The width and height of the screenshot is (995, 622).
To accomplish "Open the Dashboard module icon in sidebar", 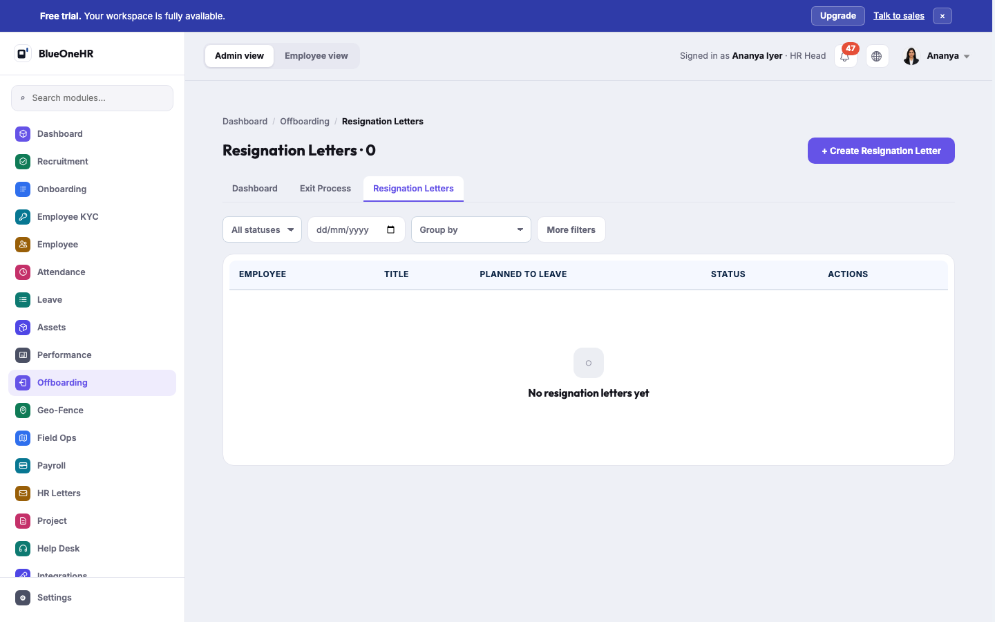I will pos(23,133).
